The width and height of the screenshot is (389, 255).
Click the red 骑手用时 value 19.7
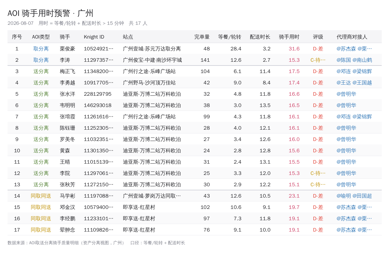294,207
